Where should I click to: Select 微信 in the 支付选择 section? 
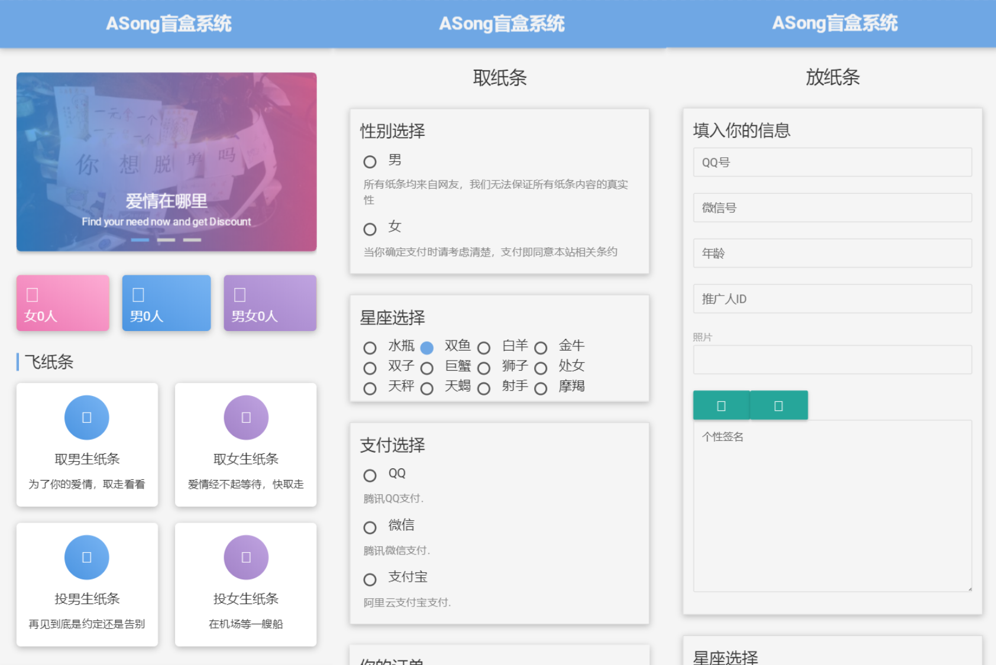[370, 527]
